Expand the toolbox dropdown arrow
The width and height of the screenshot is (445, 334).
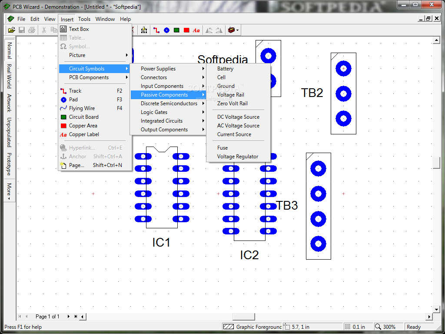(x=238, y=30)
